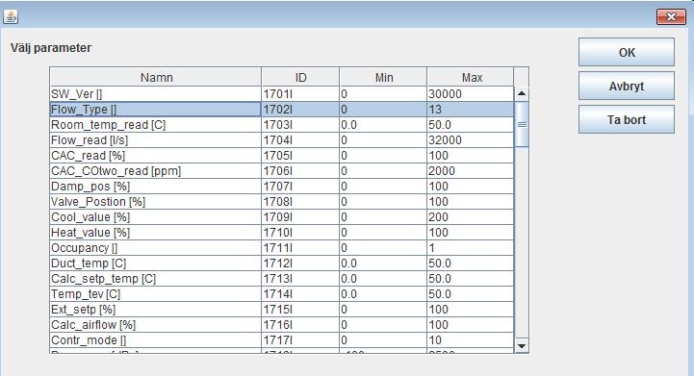
Task: Click Max value 32000 for Flow_read
Action: (471, 140)
